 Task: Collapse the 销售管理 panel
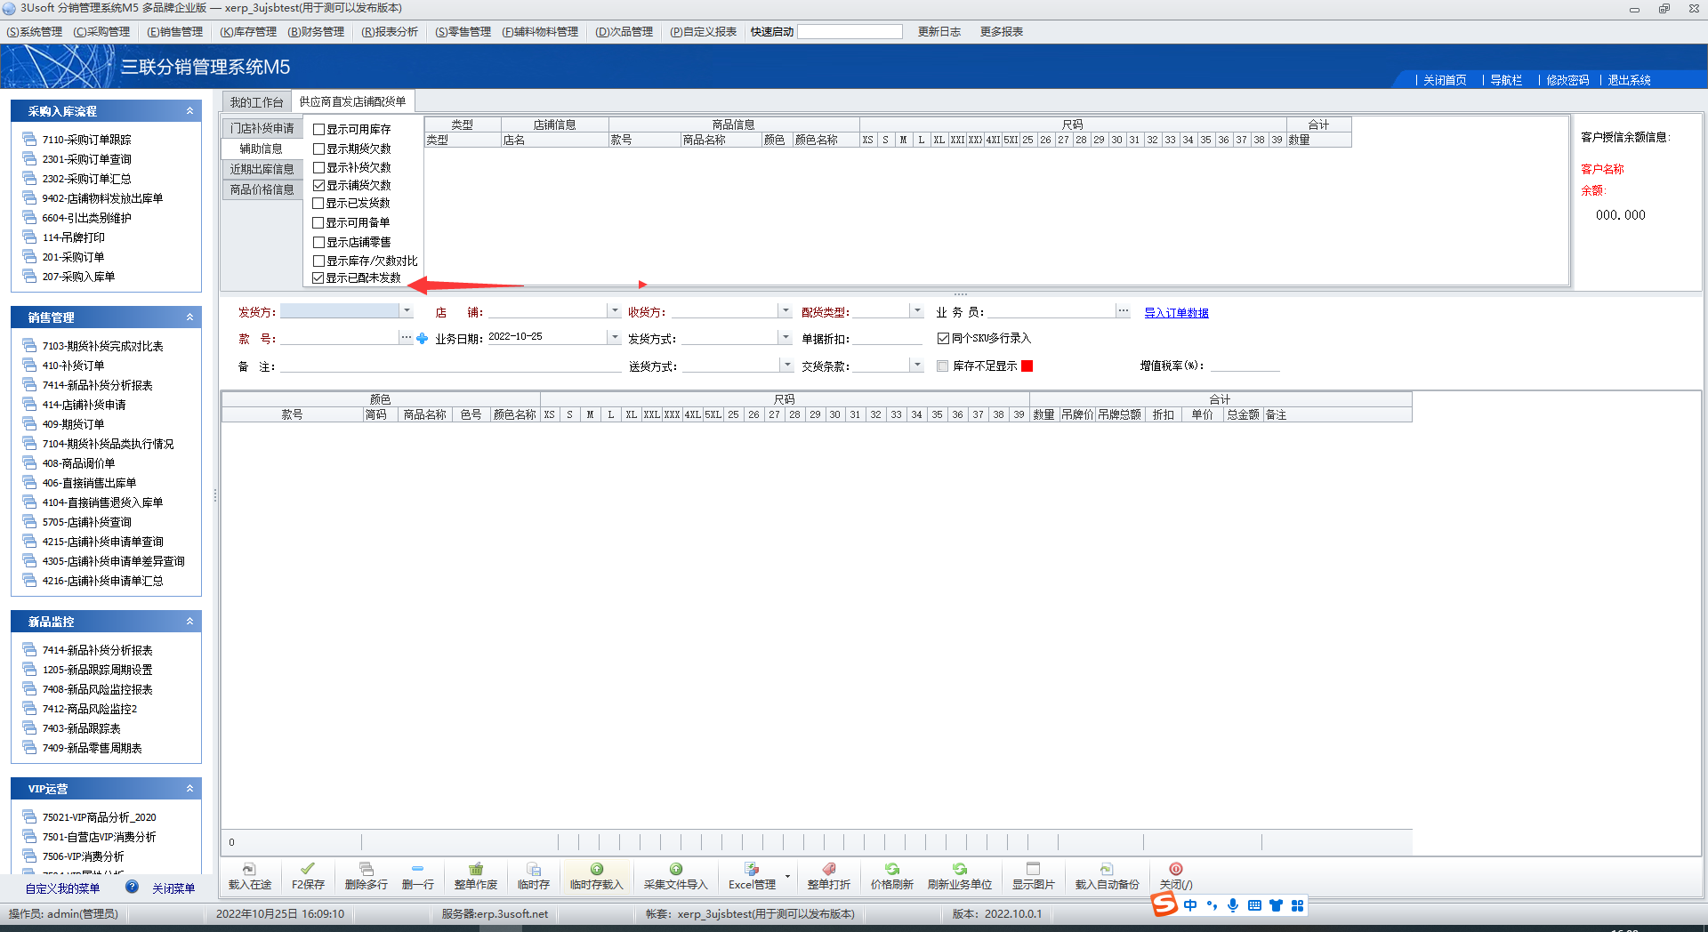[189, 317]
